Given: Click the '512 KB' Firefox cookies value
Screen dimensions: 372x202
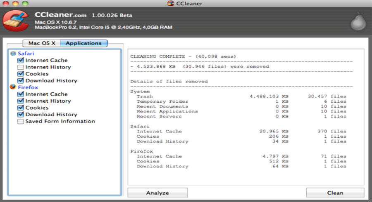Looking at the screenshot, I should pyautogui.click(x=279, y=161).
